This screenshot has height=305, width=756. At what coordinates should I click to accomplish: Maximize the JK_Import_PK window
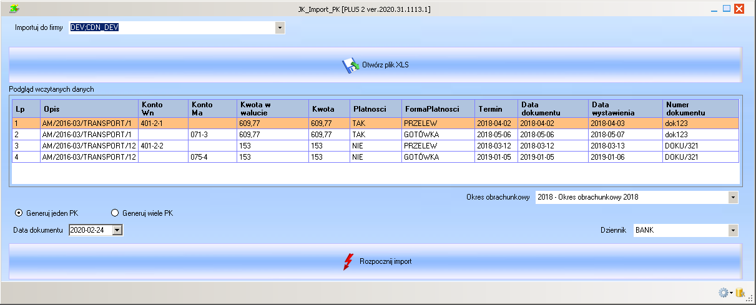pos(727,9)
